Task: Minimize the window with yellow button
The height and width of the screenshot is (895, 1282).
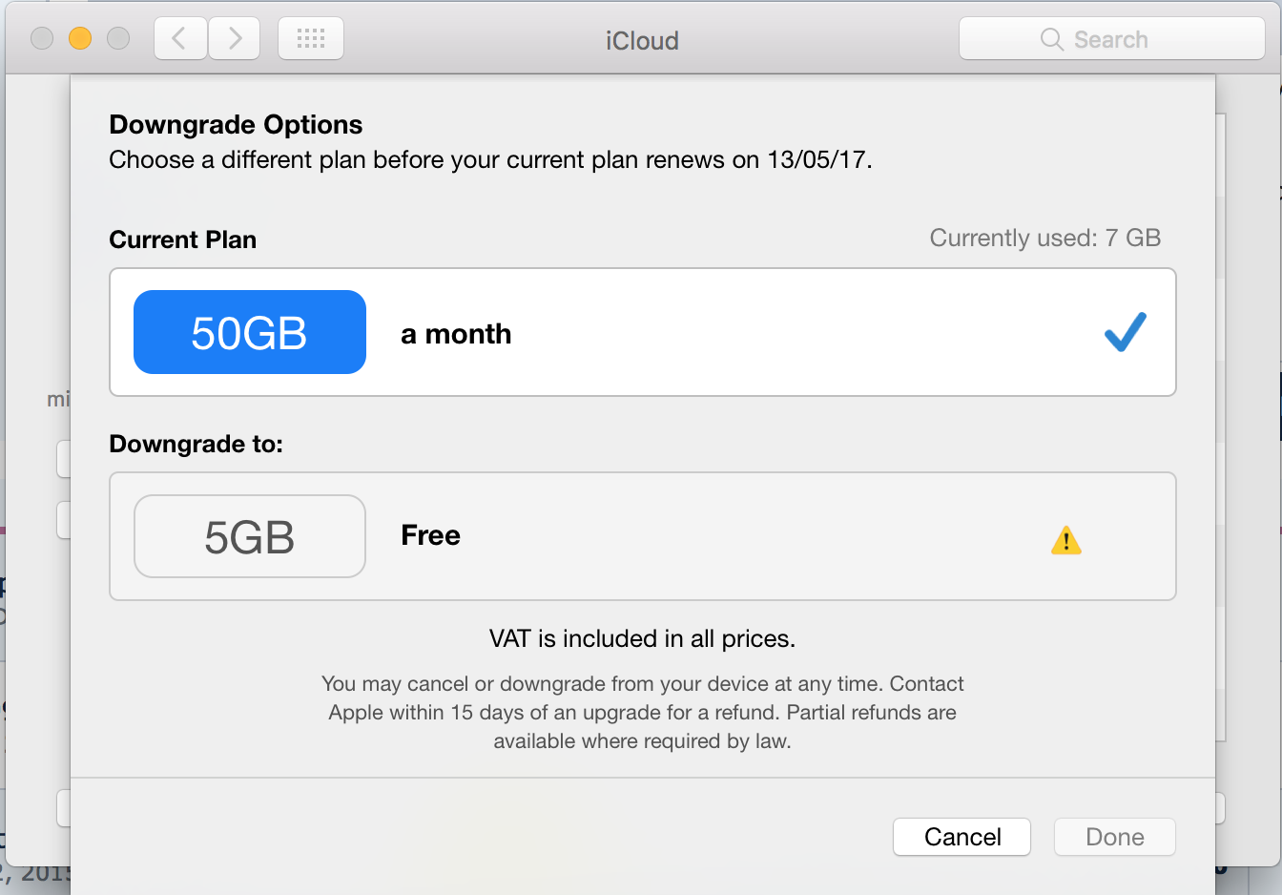Action: 80,38
